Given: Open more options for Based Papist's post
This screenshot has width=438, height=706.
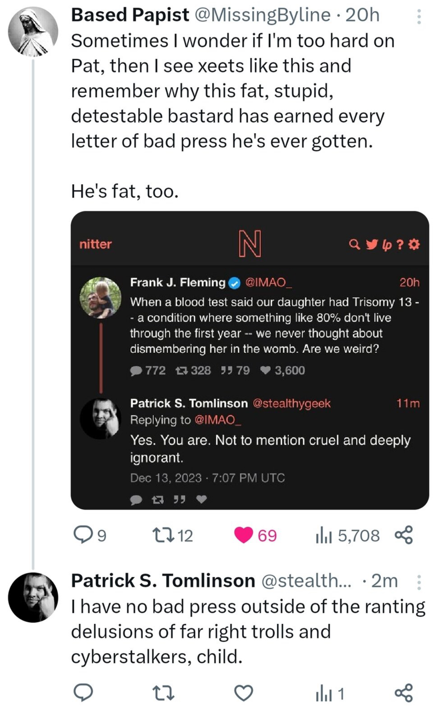Looking at the screenshot, I should coord(419,17).
